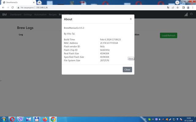Open the Chrome three-dot menu
The image size is (196, 122).
tap(193, 8)
